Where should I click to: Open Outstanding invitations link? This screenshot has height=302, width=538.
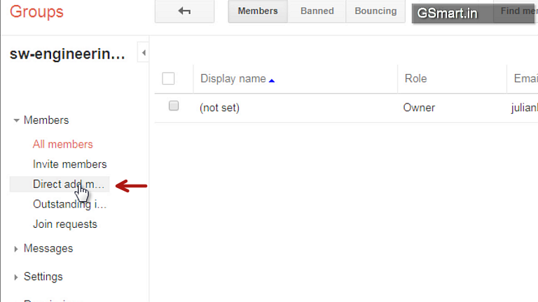pos(69,204)
